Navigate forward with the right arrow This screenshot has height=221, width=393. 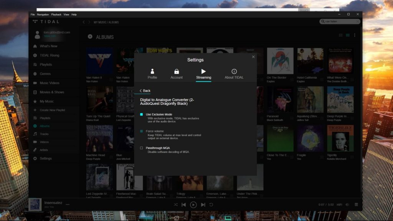pos(89,22)
